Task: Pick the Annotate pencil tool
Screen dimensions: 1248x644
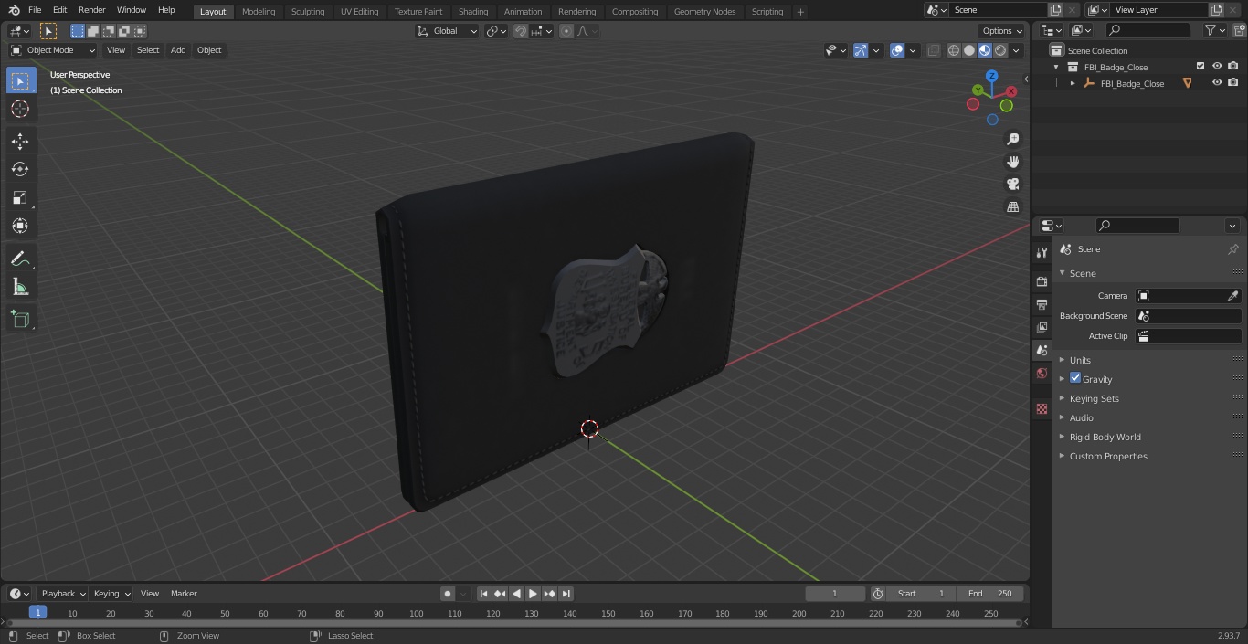Action: 20,259
